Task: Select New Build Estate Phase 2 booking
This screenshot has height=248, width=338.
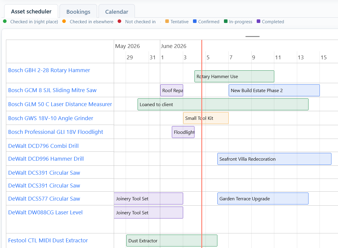Action: [274, 90]
